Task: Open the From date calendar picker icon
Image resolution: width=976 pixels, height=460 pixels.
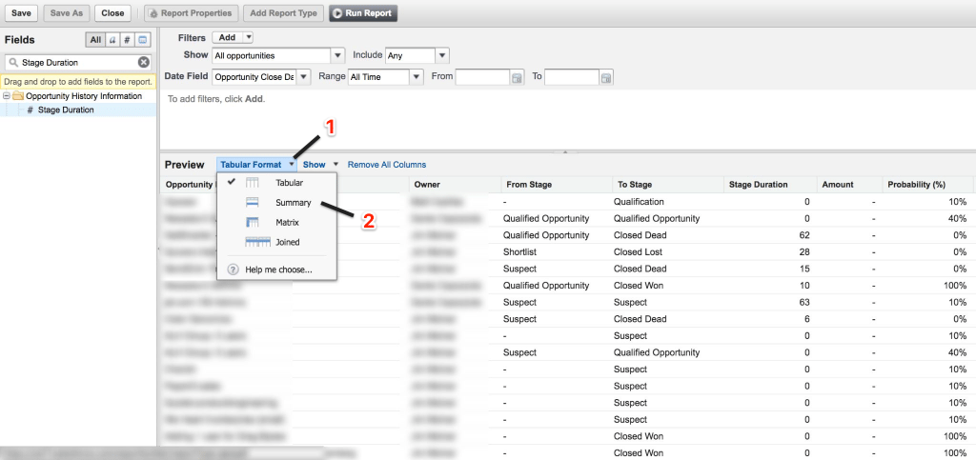Action: [517, 78]
